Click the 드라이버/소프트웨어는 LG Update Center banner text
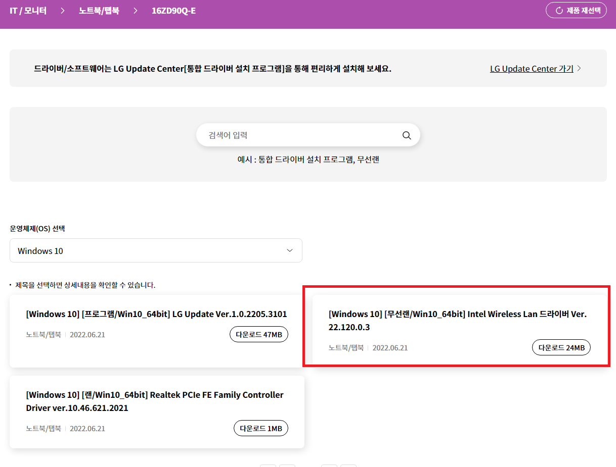The image size is (616, 467). (212, 68)
